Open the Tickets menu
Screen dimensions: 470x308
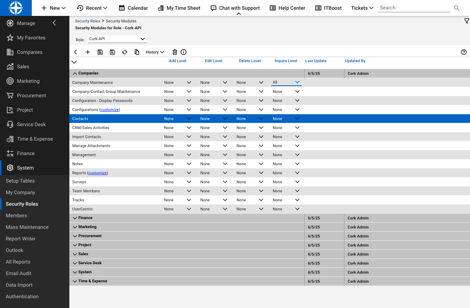362,8
